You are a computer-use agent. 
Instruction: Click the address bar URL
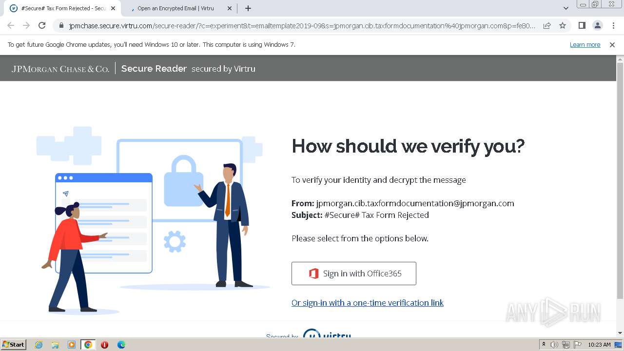point(302,26)
